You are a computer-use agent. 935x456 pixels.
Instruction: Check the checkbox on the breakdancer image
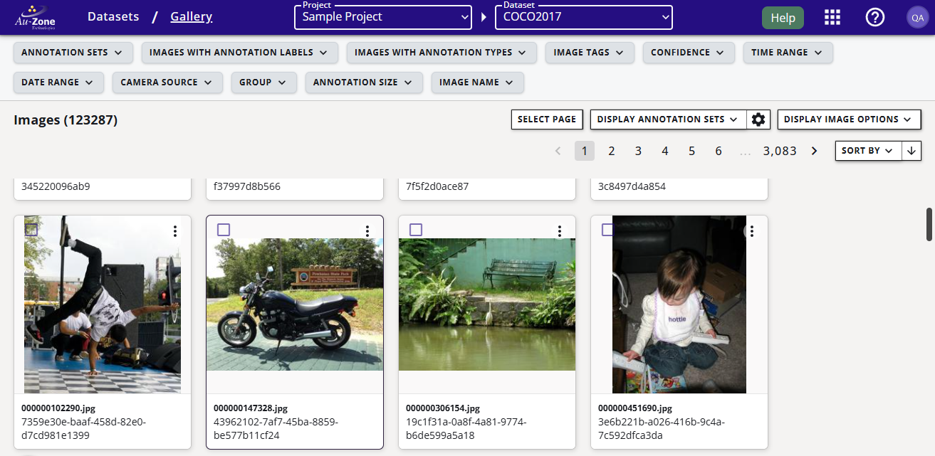[31, 229]
